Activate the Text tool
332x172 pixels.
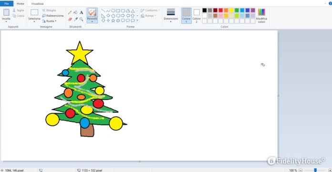coord(81,12)
